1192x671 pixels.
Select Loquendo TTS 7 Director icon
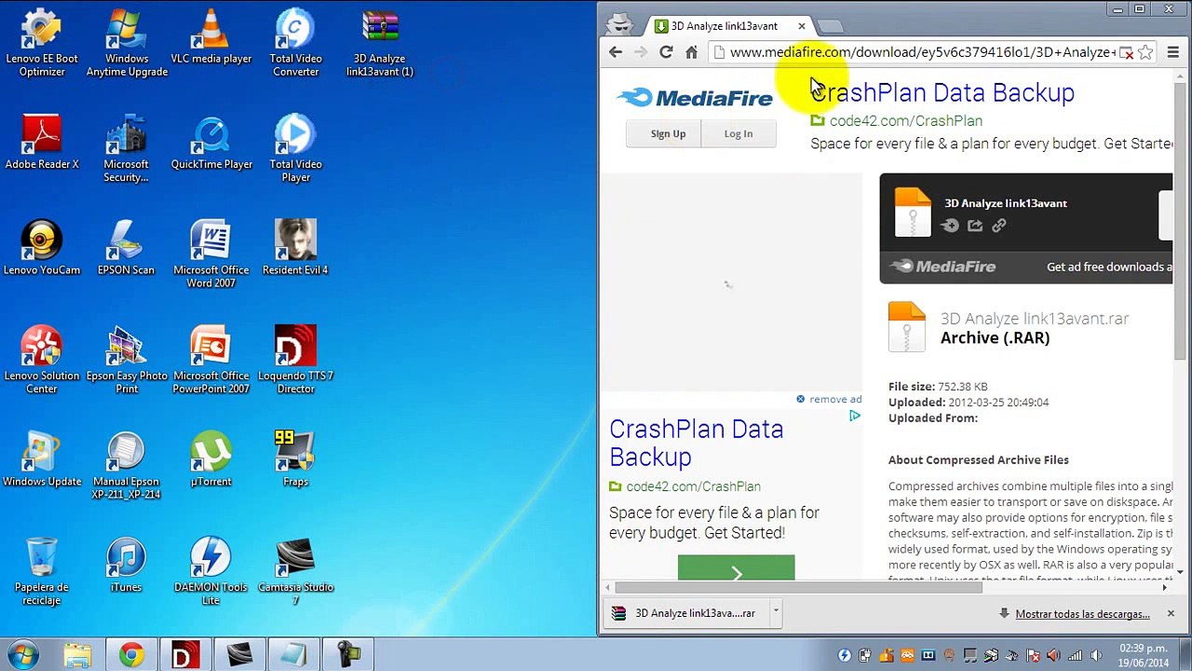pyautogui.click(x=295, y=361)
